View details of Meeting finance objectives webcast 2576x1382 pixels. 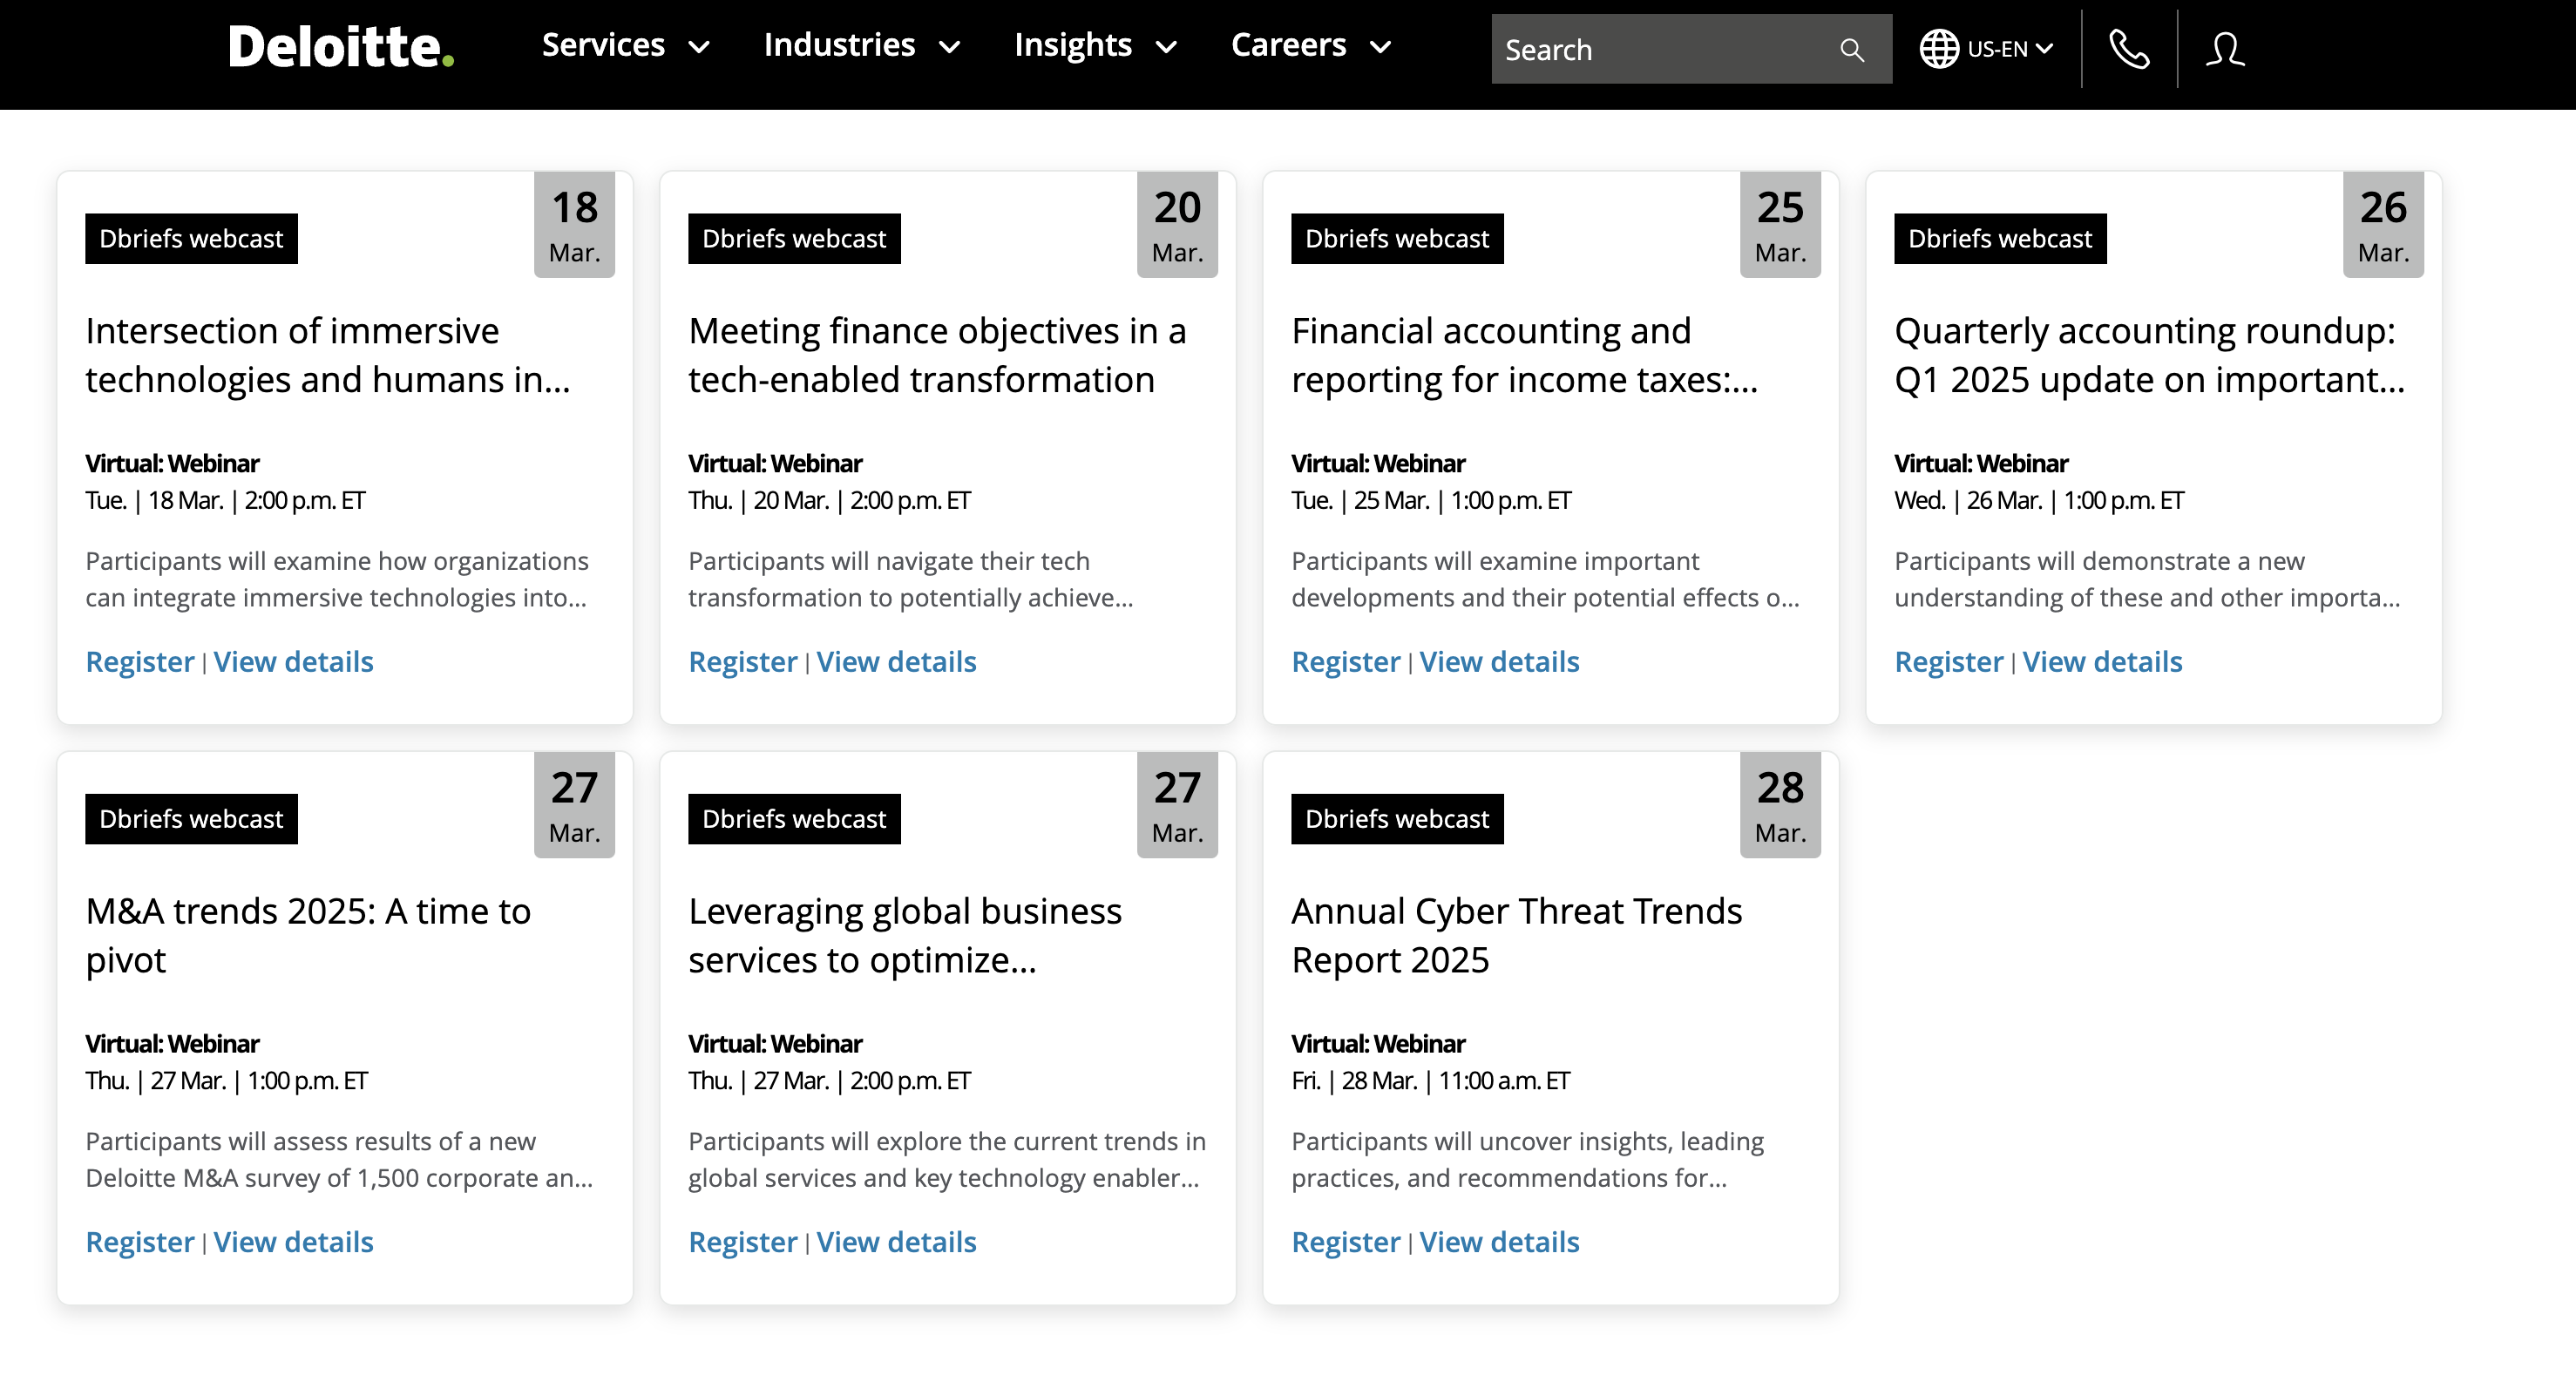pos(896,662)
